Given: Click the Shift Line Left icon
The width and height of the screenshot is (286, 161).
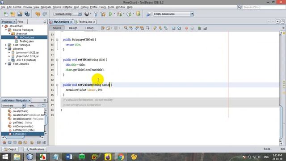Looking at the screenshot, I should [x=173, y=28].
